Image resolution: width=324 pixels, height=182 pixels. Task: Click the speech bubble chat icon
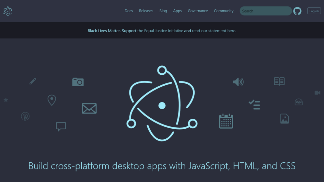(x=61, y=126)
